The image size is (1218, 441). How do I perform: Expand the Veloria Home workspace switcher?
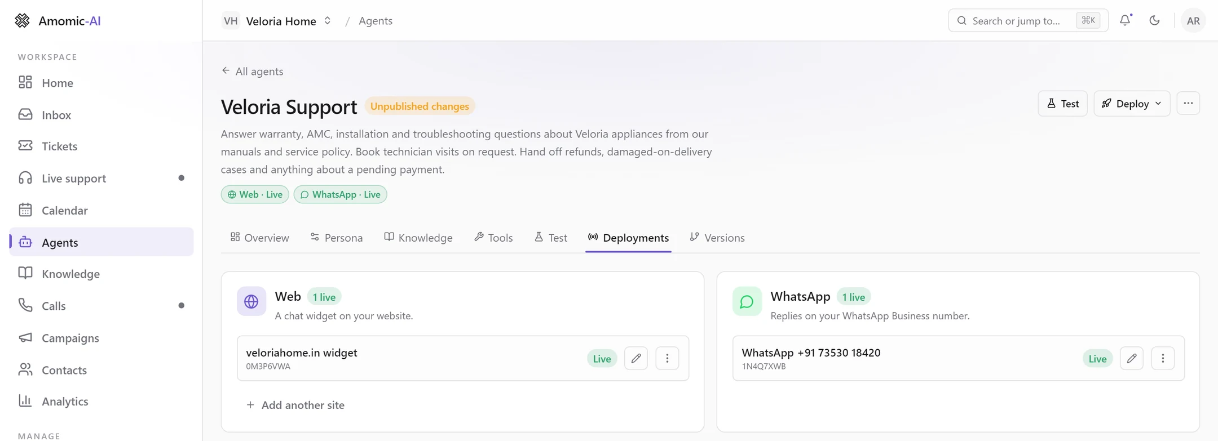[277, 21]
